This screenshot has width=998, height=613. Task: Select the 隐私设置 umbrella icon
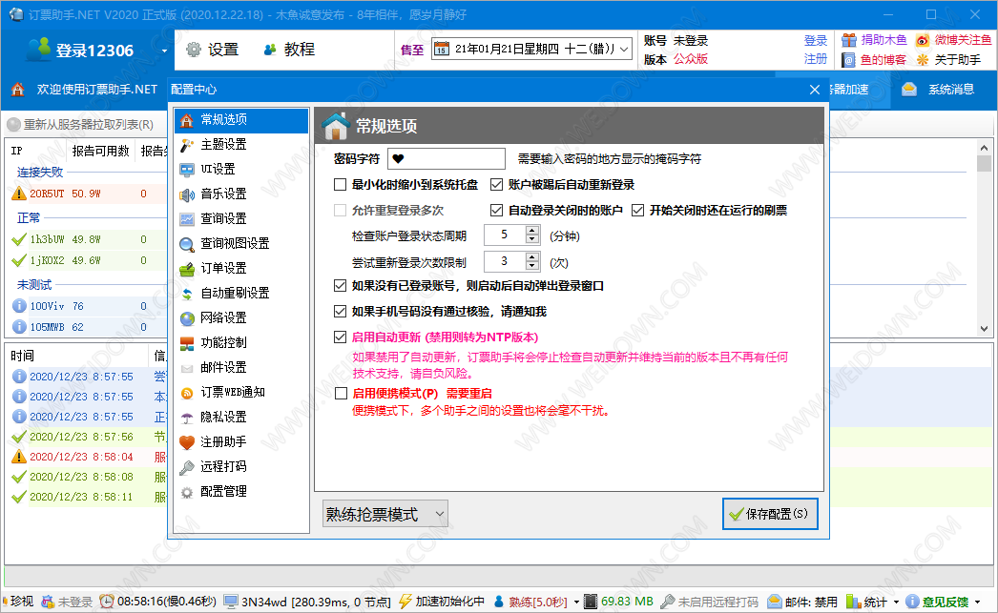187,417
